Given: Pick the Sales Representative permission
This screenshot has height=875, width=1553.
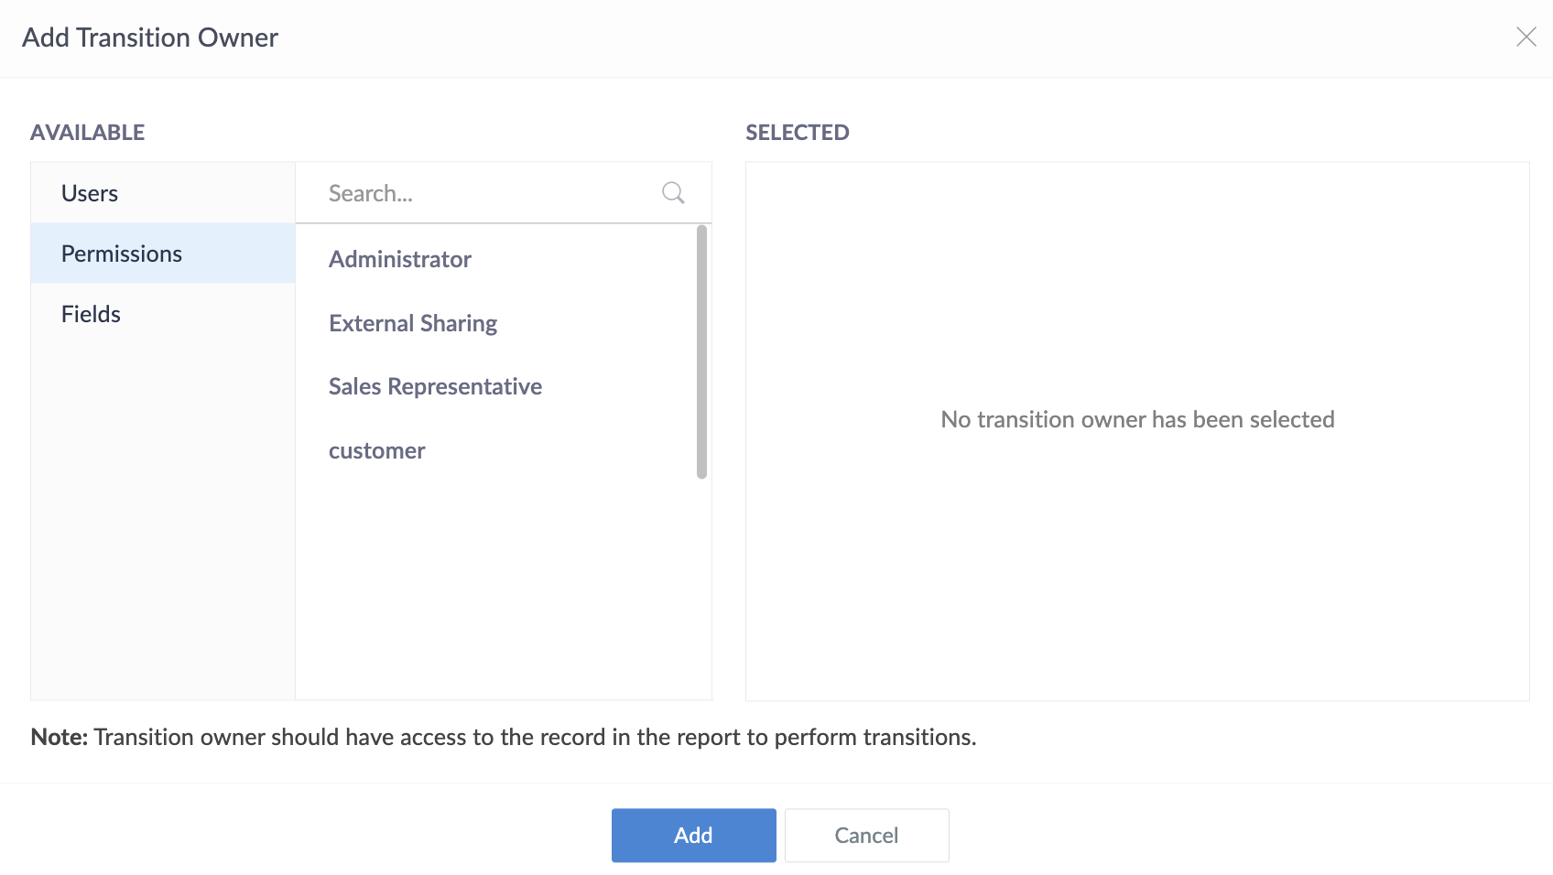Looking at the screenshot, I should [x=435, y=386].
